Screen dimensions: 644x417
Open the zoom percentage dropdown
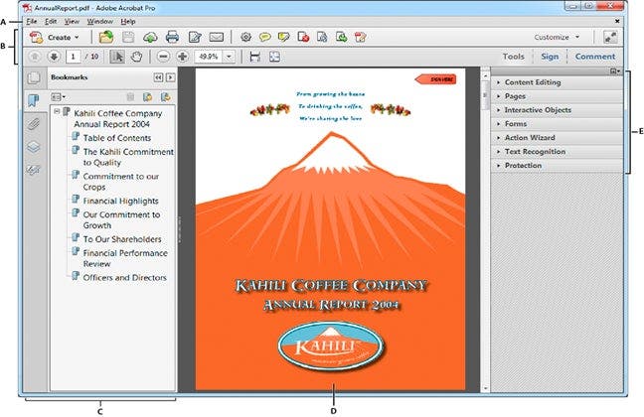click(x=230, y=57)
